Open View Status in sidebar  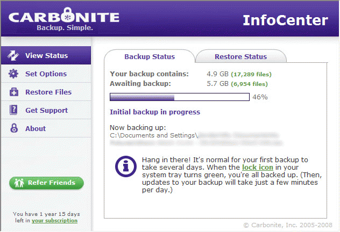[x=46, y=55]
